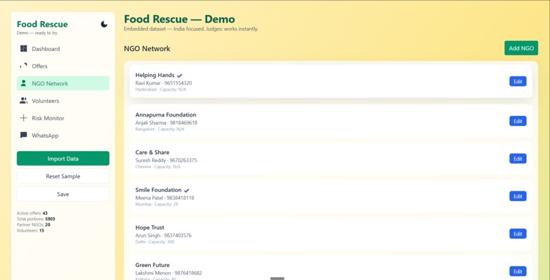550x280 pixels.
Task: Edit the Green Future entry
Action: [x=518, y=271]
